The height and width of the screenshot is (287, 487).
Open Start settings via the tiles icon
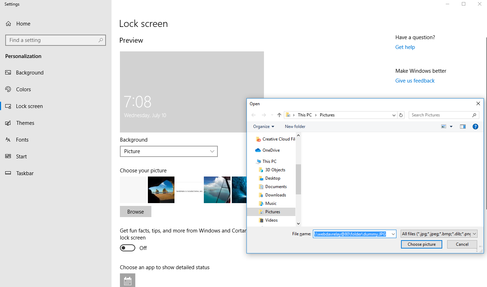point(8,157)
